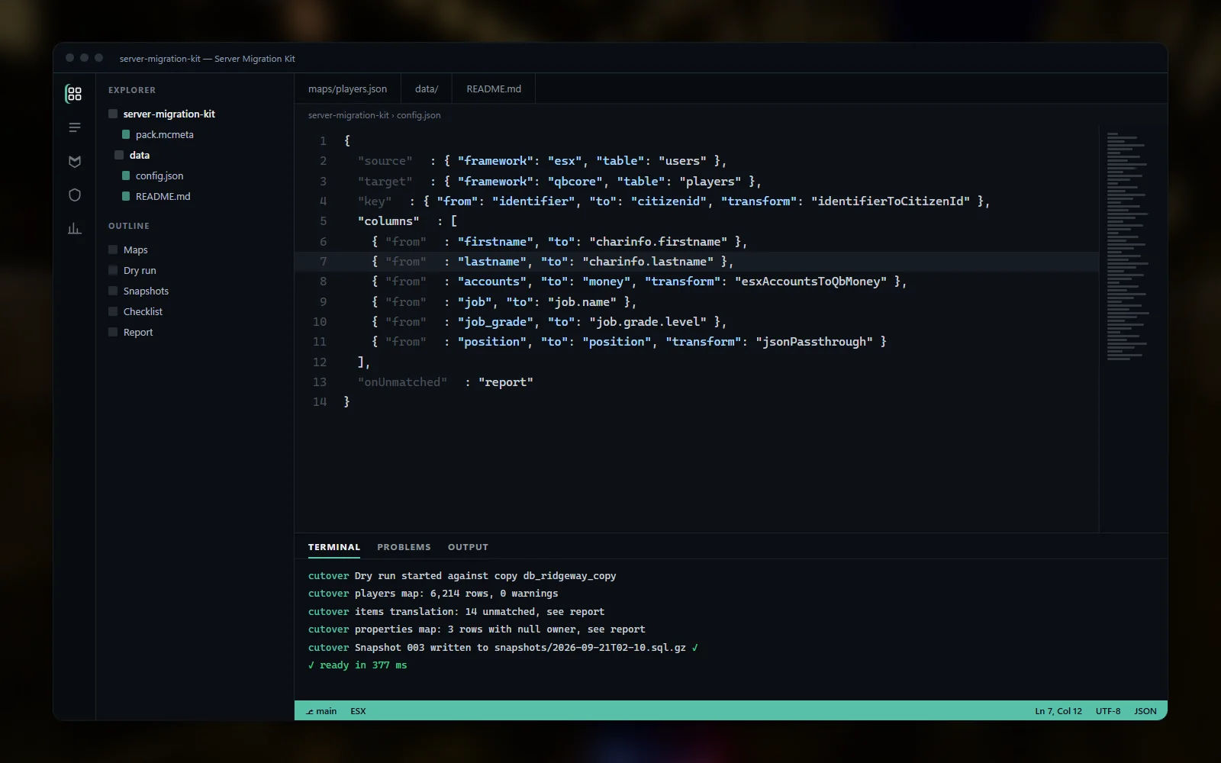The image size is (1221, 763).
Task: Click "charinfo.firstname" on line 6
Action: 658,242
